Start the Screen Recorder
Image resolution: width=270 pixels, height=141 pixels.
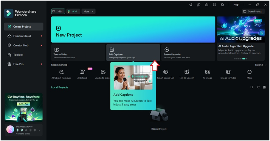pos(188,52)
